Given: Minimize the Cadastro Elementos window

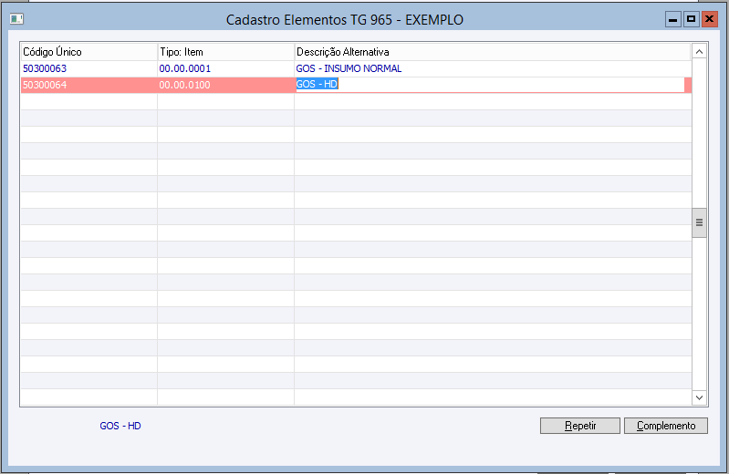Looking at the screenshot, I should (x=673, y=18).
